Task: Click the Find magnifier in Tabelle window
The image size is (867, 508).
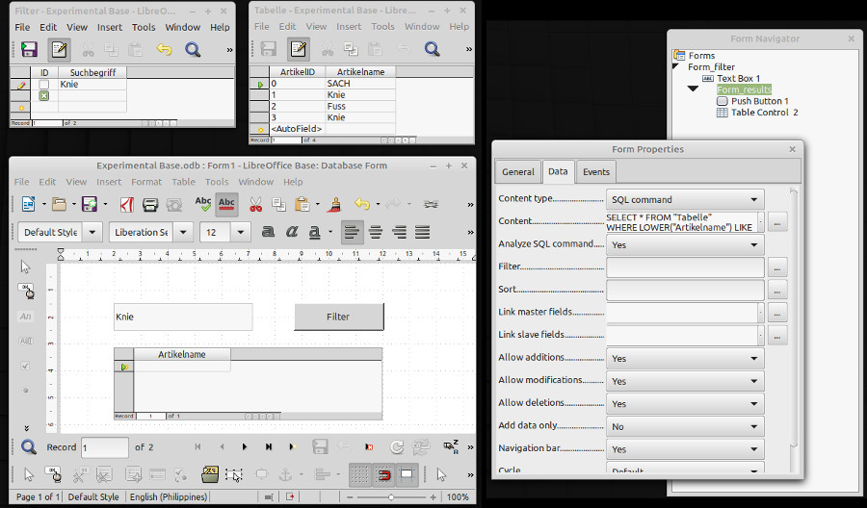Action: click(x=432, y=49)
